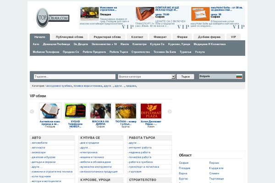Select За Децата in category menu
The image size is (275, 183).
click(x=81, y=44)
